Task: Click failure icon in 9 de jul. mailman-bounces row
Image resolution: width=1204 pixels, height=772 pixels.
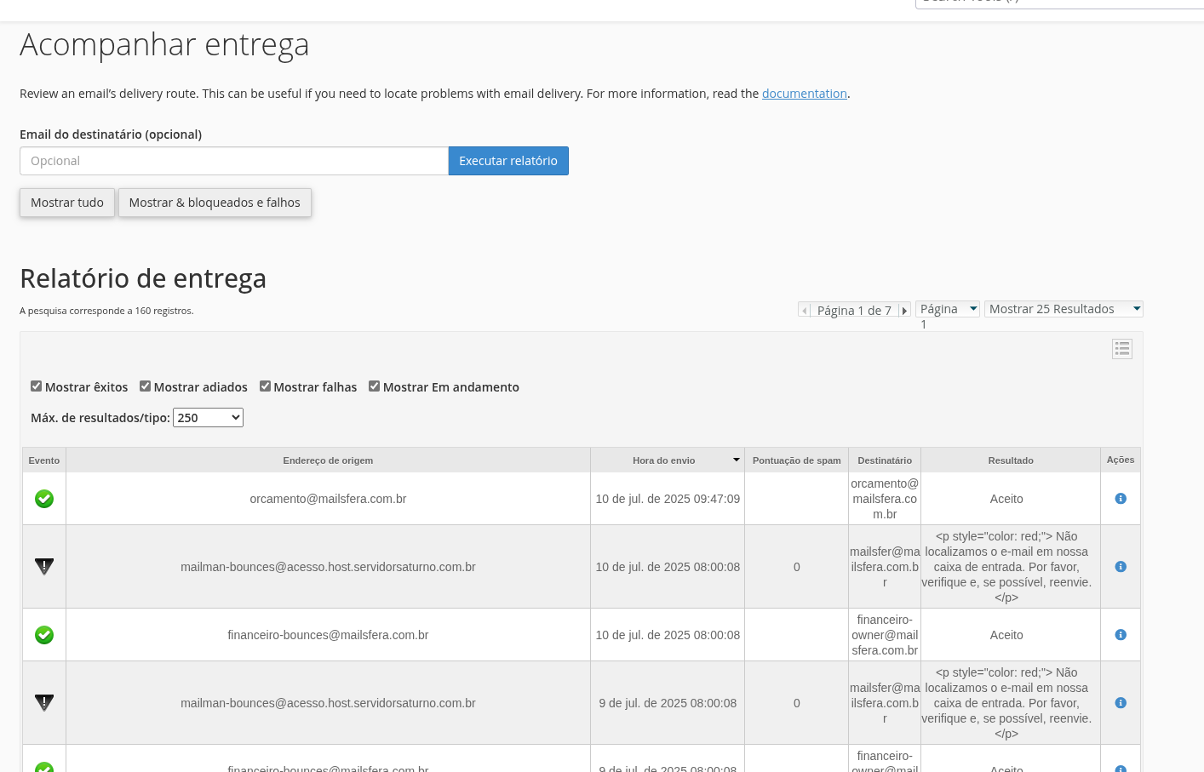Action: tap(44, 703)
